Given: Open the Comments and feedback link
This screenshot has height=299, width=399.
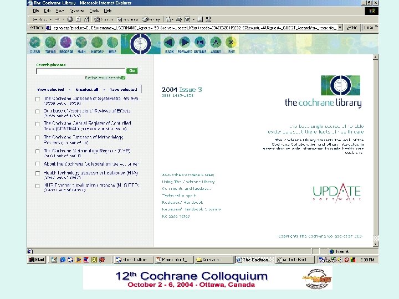Looking at the screenshot, I should (x=186, y=189).
